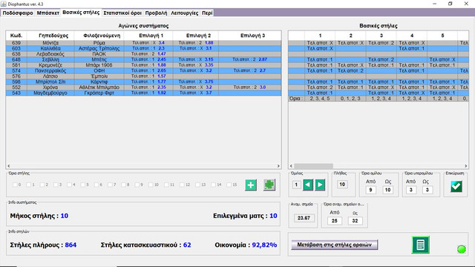Tick column limit checkbox 4

click(69, 185)
